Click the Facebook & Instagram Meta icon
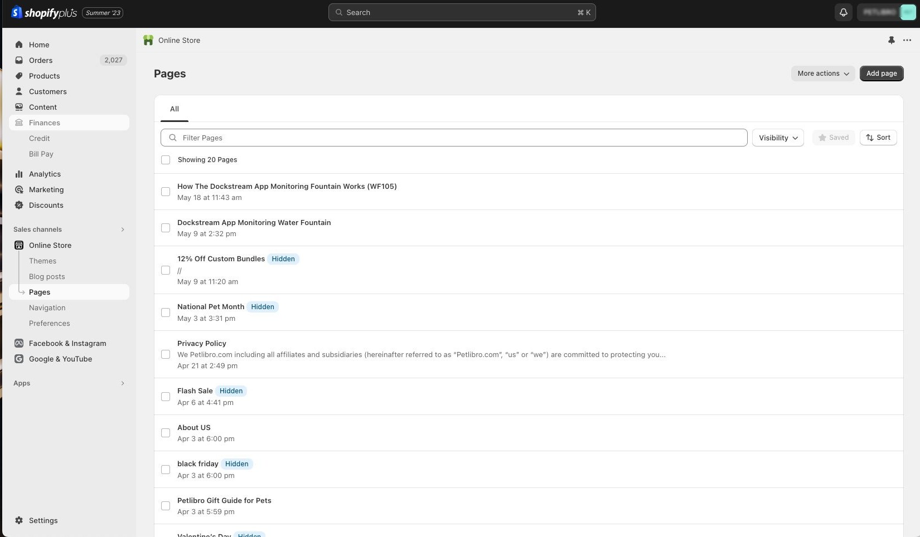The height and width of the screenshot is (537, 920). [19, 343]
